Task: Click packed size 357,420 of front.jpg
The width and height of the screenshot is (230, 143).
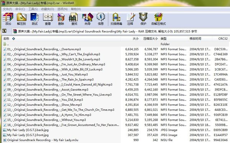Action: coord(153,135)
